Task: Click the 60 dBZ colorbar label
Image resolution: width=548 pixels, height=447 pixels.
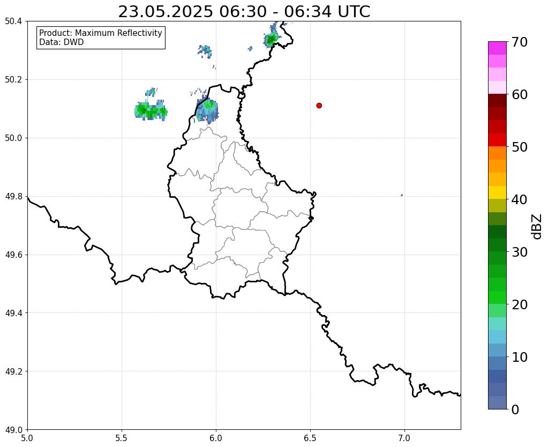Action: [x=520, y=94]
